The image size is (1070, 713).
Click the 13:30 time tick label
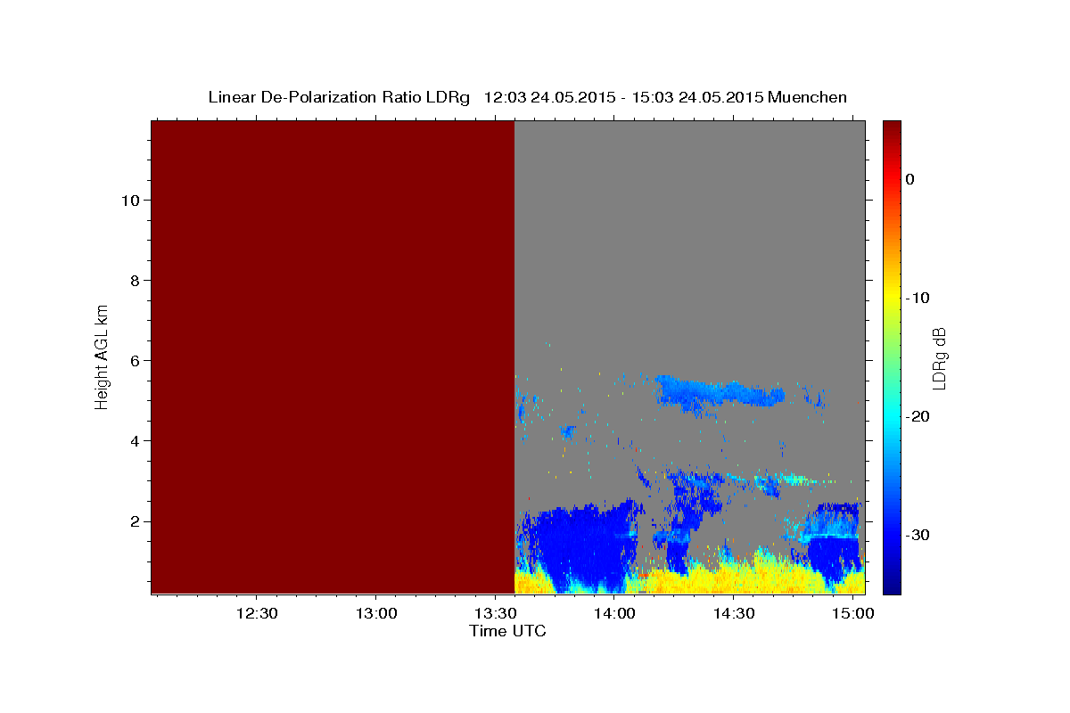(495, 614)
